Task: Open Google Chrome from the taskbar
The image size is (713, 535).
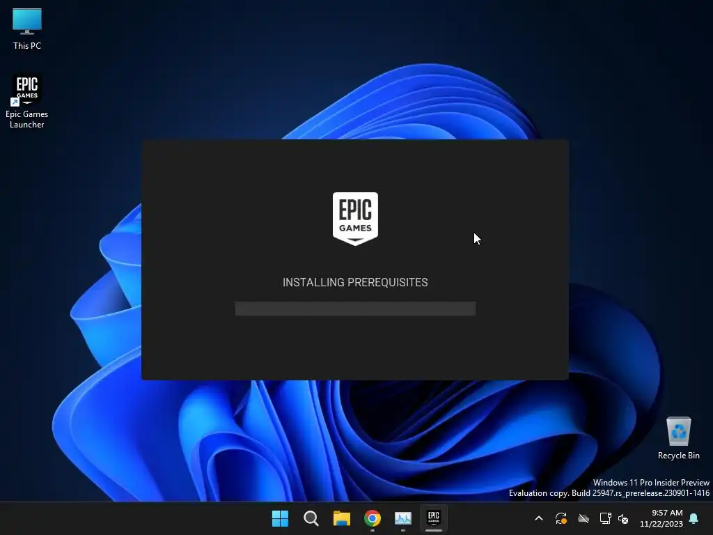Action: 373,518
